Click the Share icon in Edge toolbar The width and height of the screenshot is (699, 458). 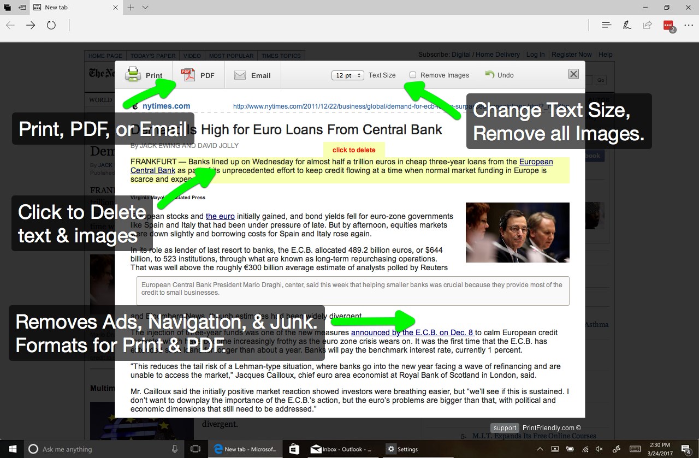[x=647, y=25]
